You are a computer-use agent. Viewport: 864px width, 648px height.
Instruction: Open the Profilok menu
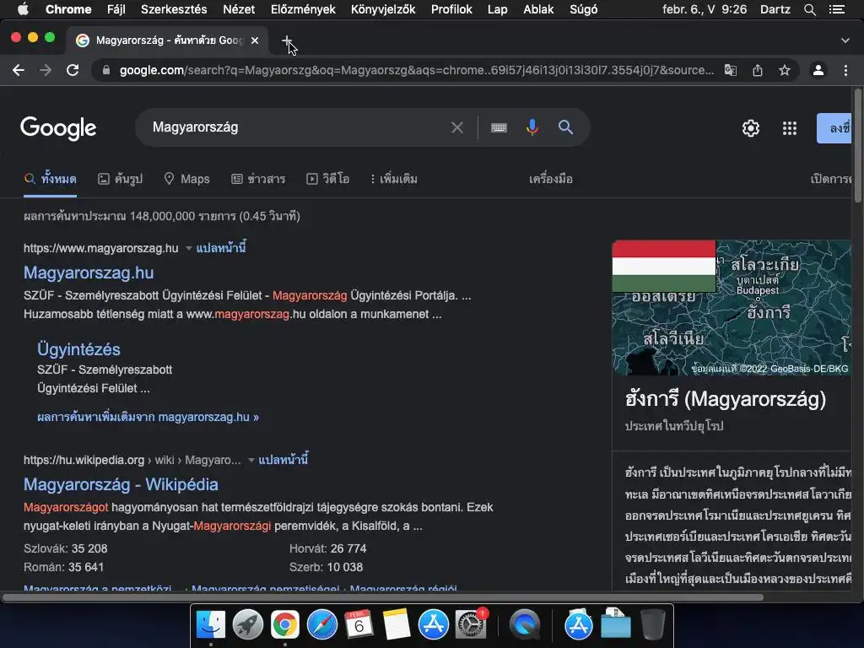click(451, 9)
